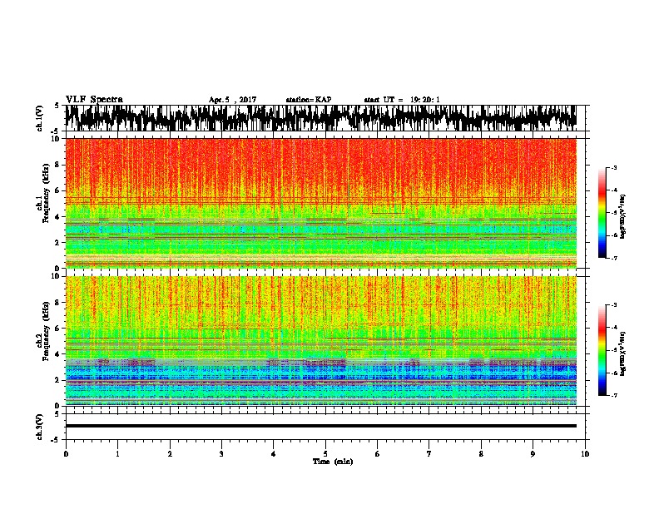Click time axis tick label "8"
The width and height of the screenshot is (659, 509).
tap(481, 454)
